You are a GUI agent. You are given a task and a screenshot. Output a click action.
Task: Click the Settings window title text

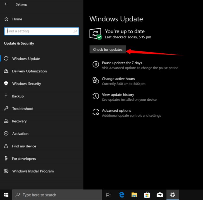click(x=21, y=4)
